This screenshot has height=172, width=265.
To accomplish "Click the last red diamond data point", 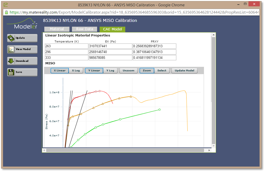I will coord(100,91).
